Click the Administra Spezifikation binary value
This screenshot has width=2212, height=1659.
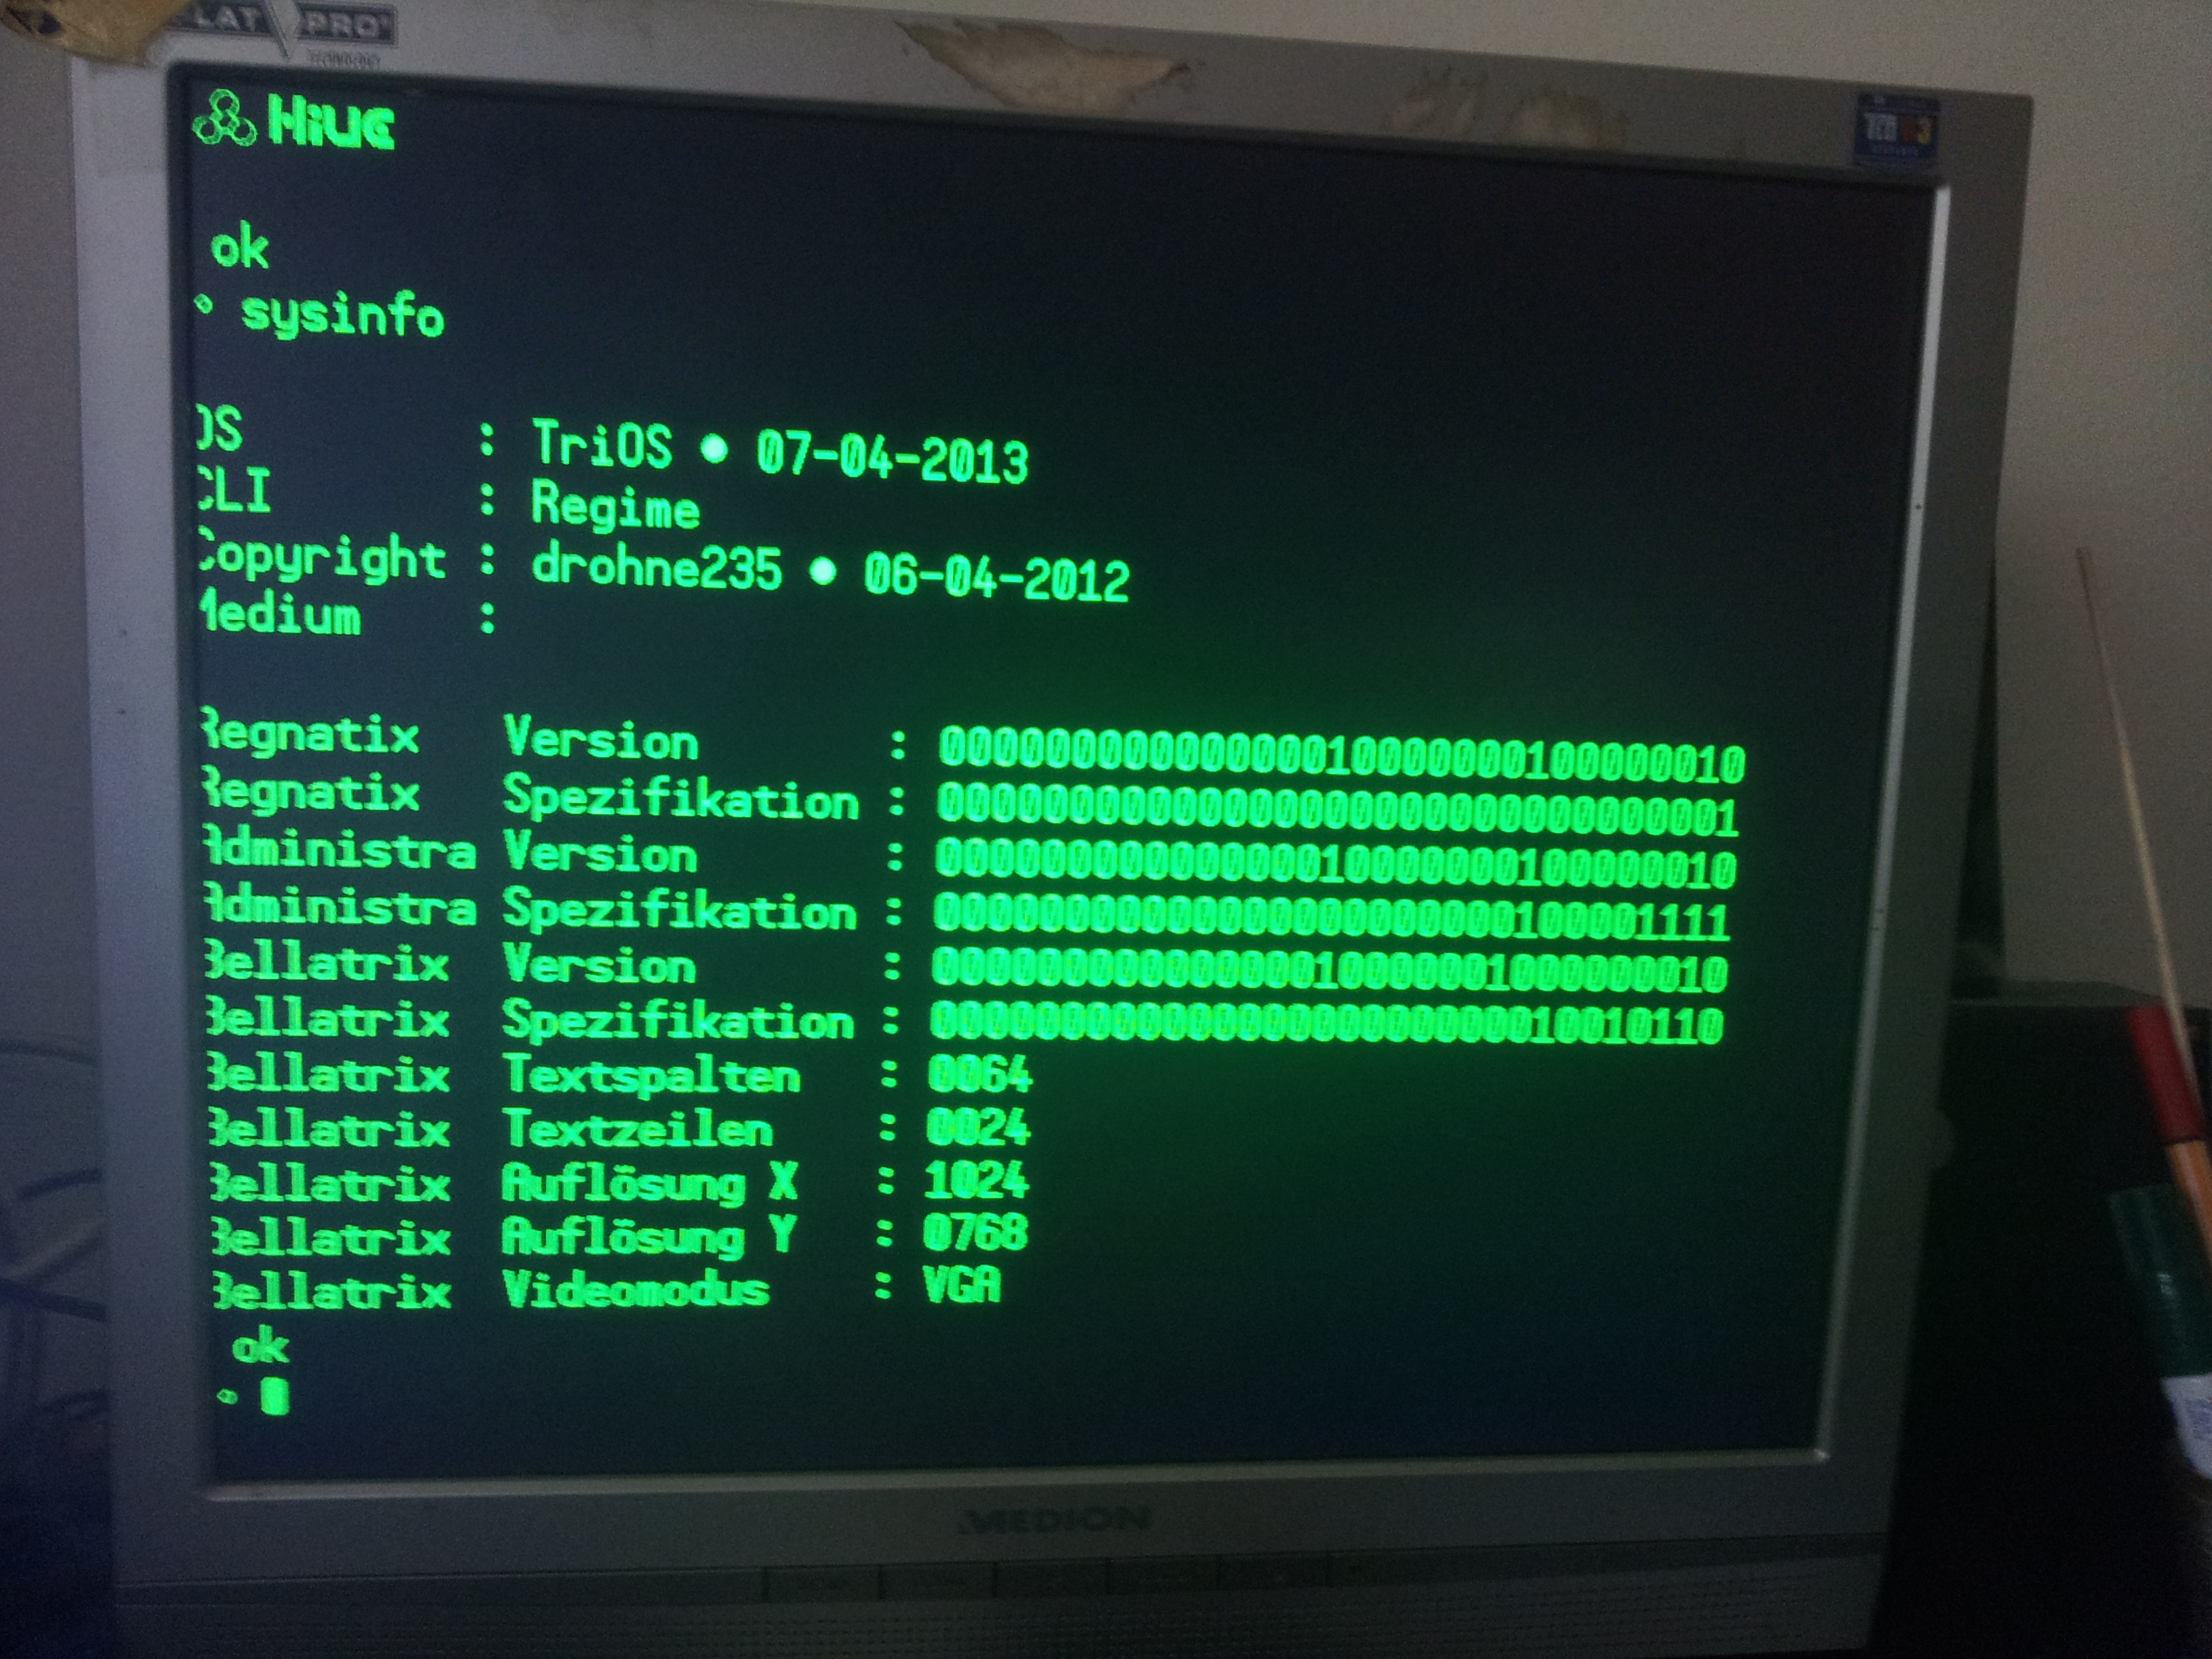coord(1331,915)
